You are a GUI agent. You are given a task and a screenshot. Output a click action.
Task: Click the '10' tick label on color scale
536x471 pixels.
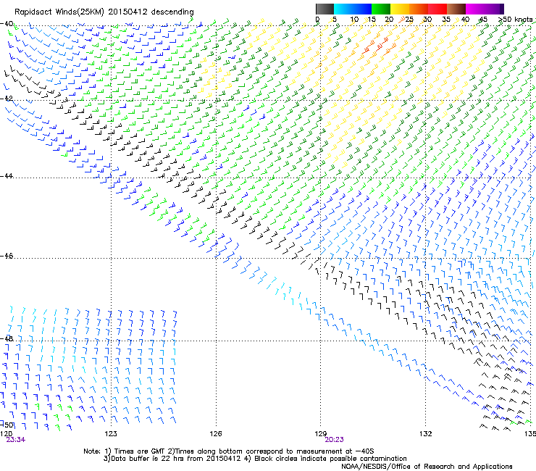pos(354,19)
